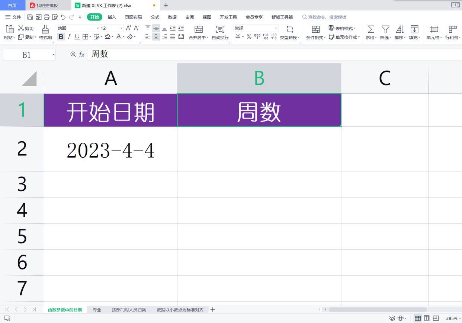Image resolution: width=462 pixels, height=323 pixels.
Task: Click the Cells (单元格) button
Action: tap(434, 32)
